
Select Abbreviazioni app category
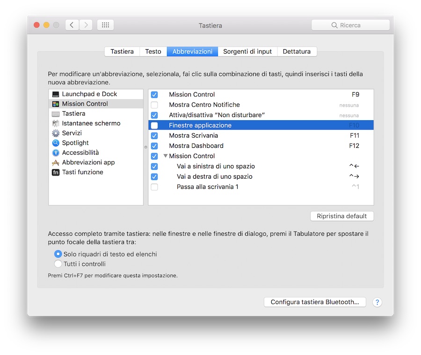(x=96, y=162)
